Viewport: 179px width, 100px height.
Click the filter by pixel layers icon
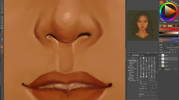[x=168, y=47]
